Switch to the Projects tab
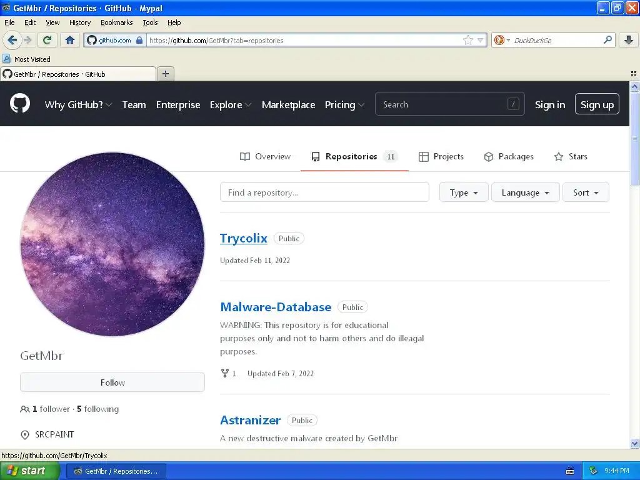 441,156
